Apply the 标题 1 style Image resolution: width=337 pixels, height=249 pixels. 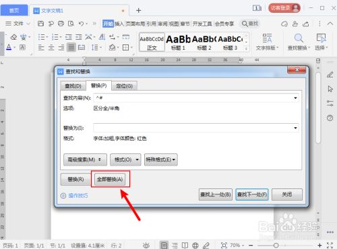tap(178, 42)
